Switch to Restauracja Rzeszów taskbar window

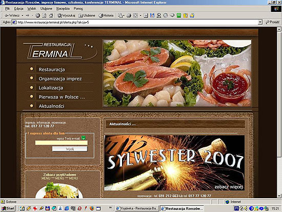(182, 208)
